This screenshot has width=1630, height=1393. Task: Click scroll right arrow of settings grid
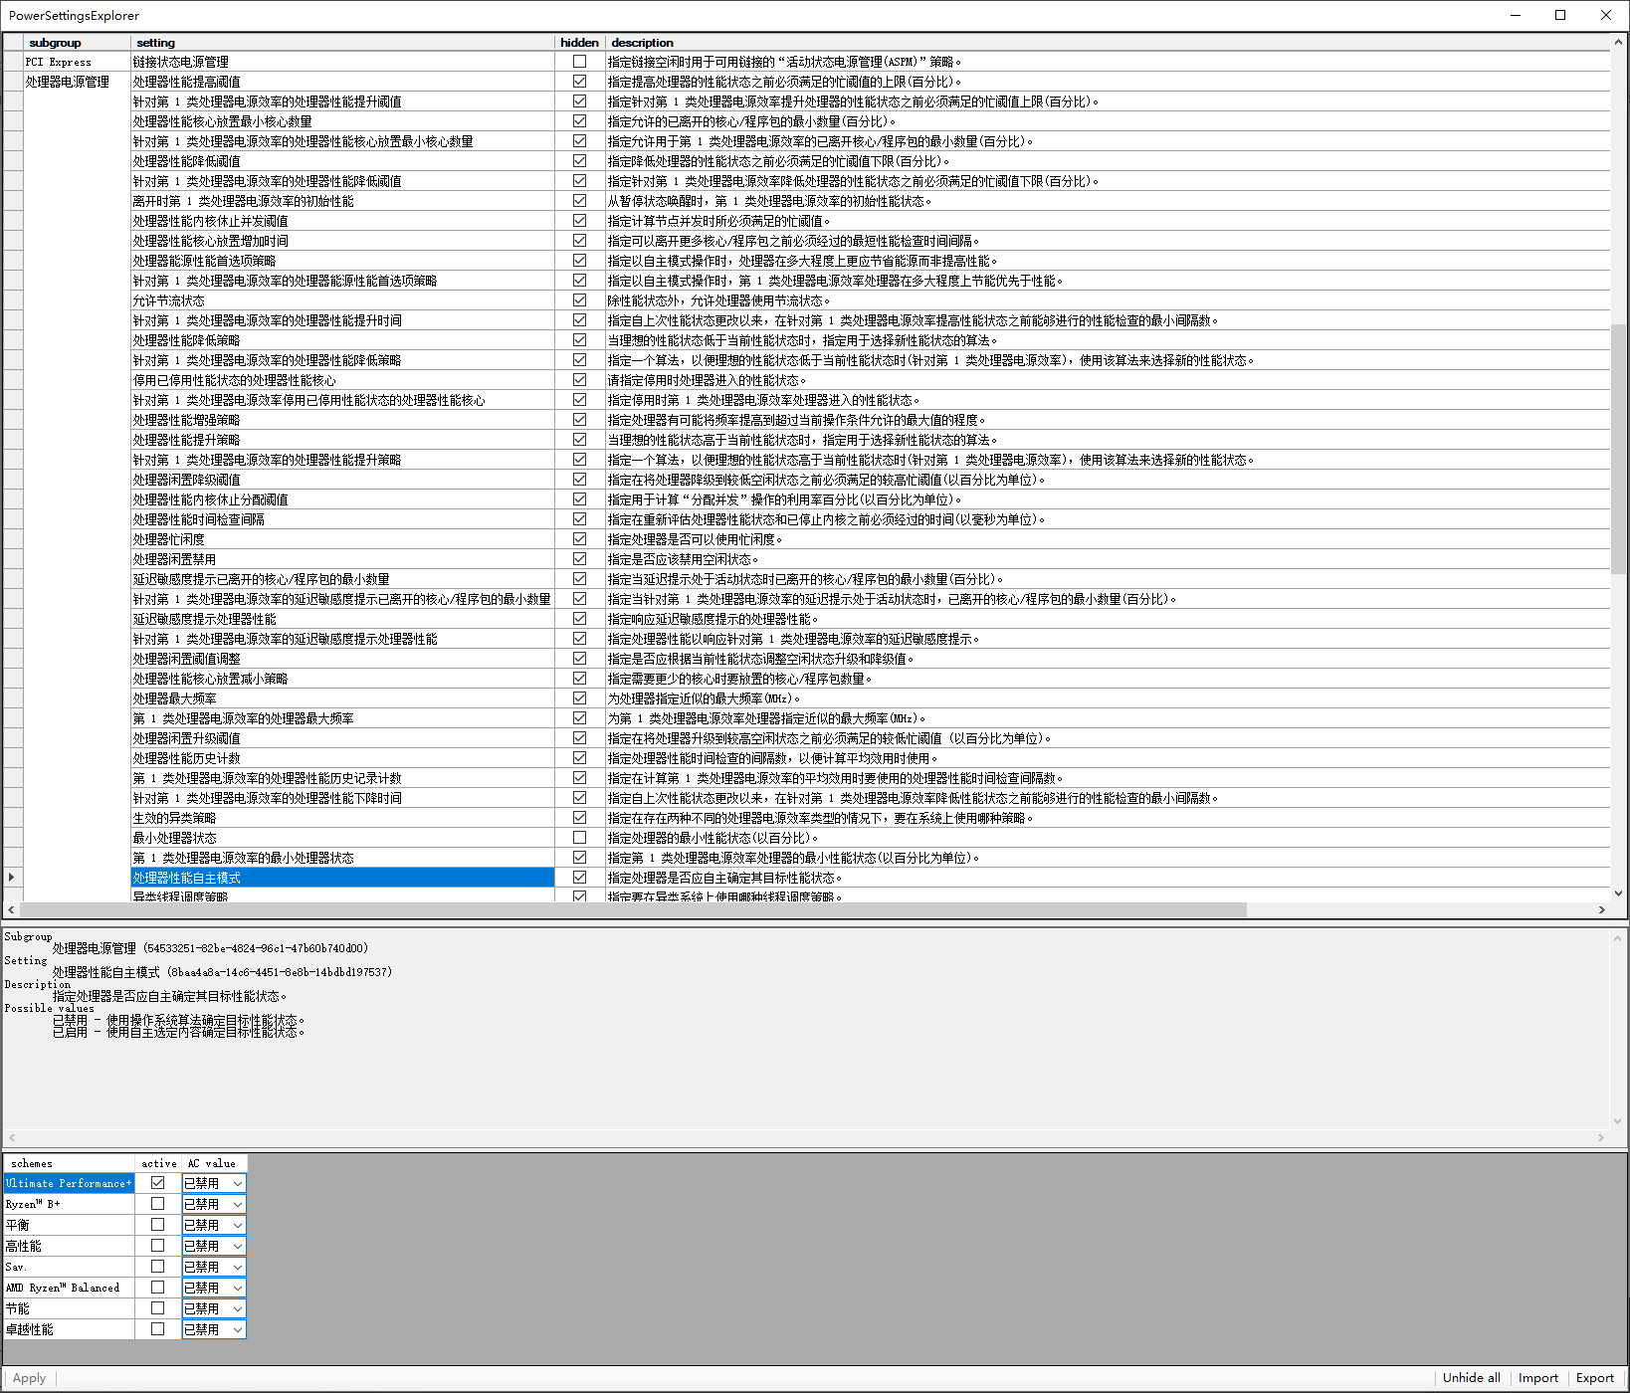tap(1601, 909)
